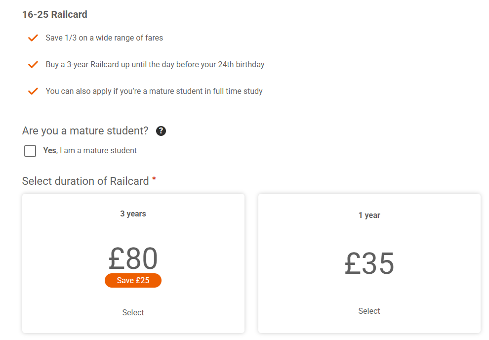Tick the mature student checkbox
The image size is (489, 340).
(30, 151)
